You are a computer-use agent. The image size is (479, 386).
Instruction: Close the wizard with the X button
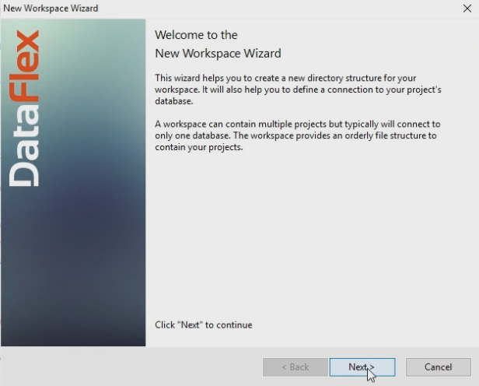[467, 8]
